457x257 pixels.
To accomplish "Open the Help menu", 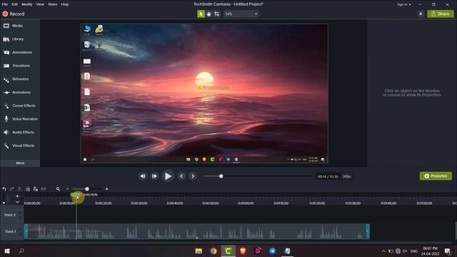I will [65, 4].
